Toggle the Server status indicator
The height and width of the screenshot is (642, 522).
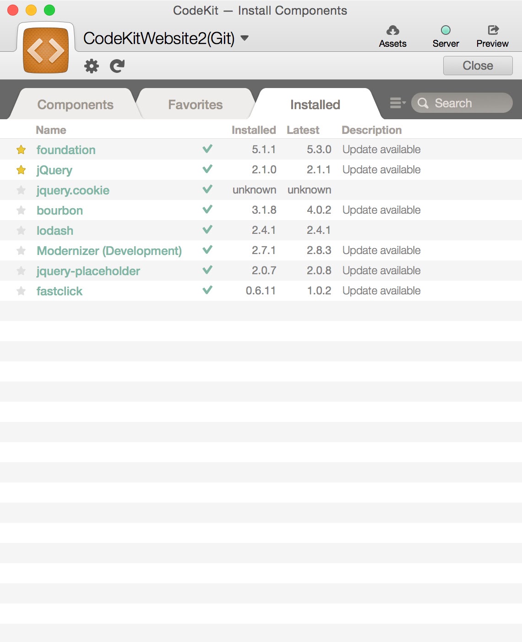446,30
